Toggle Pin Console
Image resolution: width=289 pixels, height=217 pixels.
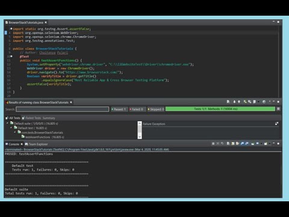click(x=253, y=143)
